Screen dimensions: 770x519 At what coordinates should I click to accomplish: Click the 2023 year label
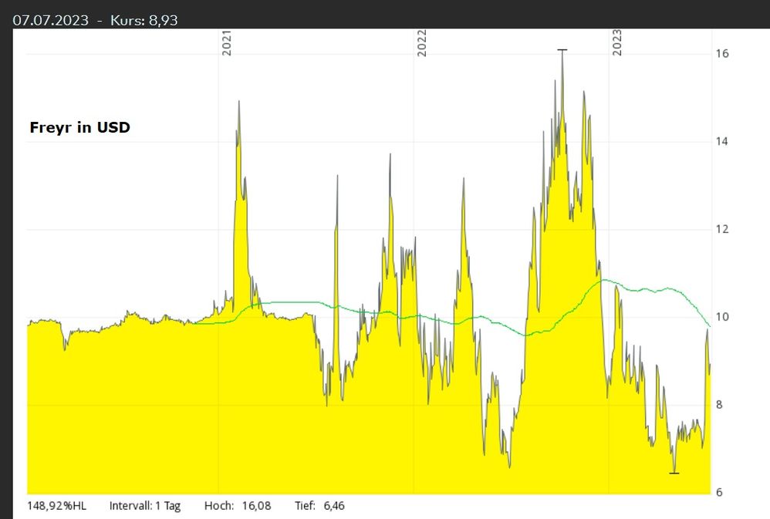pos(617,44)
